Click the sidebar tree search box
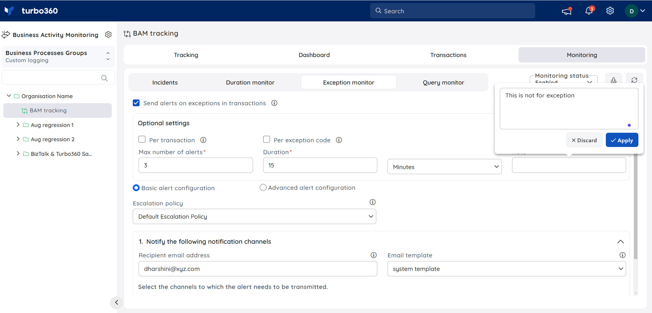Image resolution: width=652 pixels, height=313 pixels. [x=58, y=78]
